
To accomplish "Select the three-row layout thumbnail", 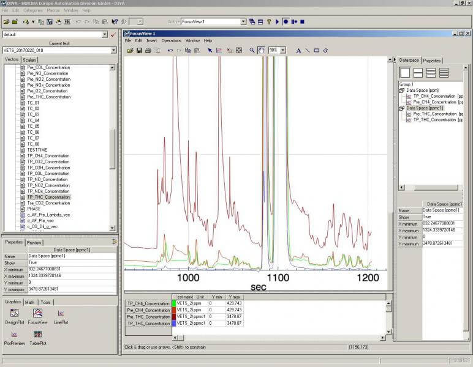I will (431, 73).
